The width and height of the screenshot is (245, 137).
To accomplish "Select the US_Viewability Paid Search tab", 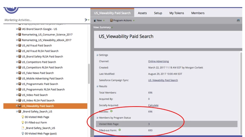I will point(112,13).
